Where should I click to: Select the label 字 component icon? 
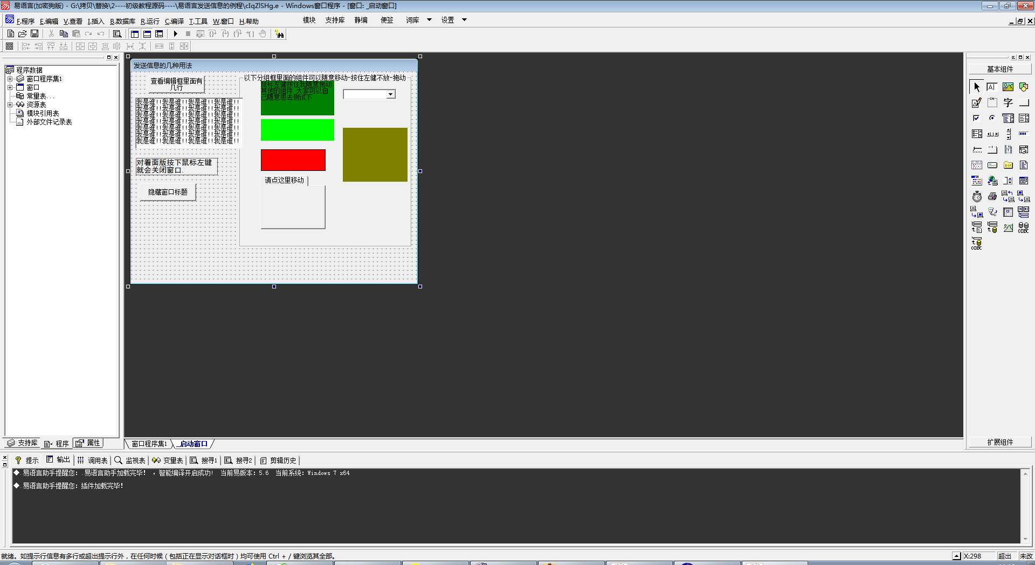pyautogui.click(x=1008, y=102)
